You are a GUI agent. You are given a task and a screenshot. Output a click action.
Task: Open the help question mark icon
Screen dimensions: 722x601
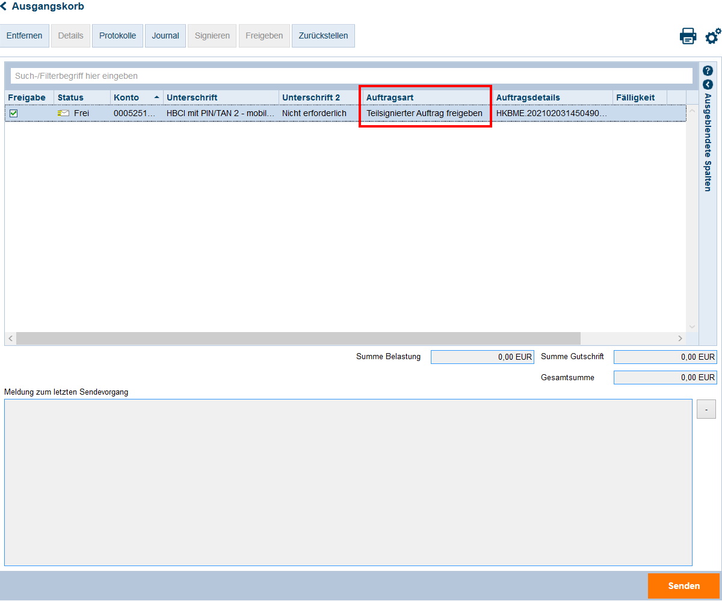708,70
